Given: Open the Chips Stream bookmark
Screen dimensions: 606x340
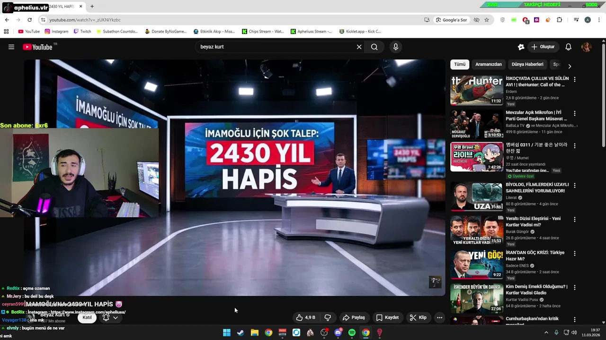Looking at the screenshot, I should pyautogui.click(x=263, y=32).
